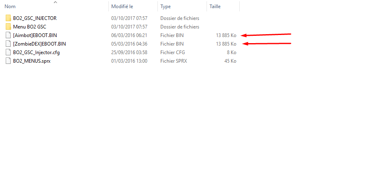This screenshot has height=188, width=382.
Task: Select the BO2_GSC_INJECTOR folder icon
Action: point(8,18)
